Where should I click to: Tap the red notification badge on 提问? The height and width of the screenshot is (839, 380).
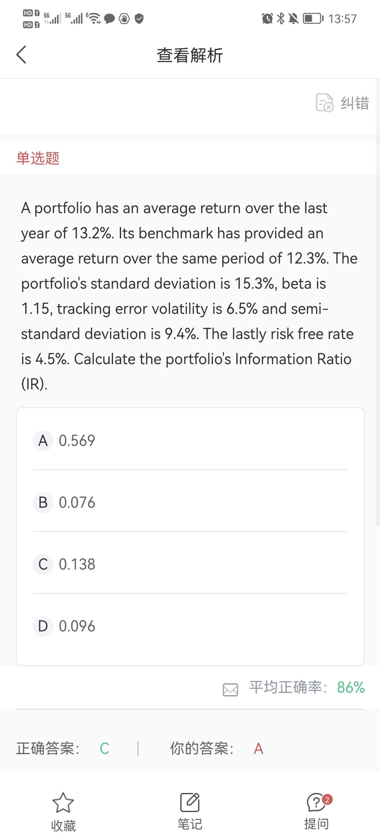click(327, 800)
